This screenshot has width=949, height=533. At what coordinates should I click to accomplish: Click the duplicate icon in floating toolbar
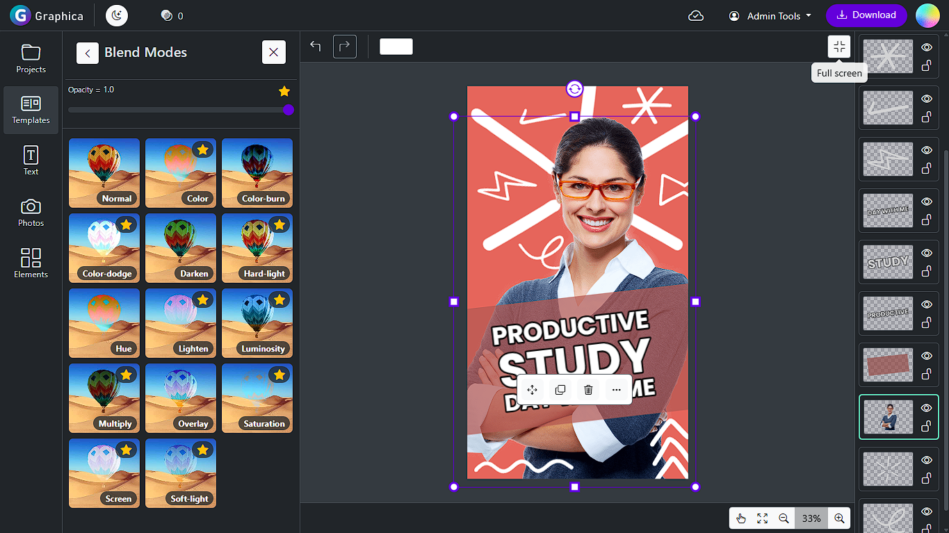click(x=560, y=390)
